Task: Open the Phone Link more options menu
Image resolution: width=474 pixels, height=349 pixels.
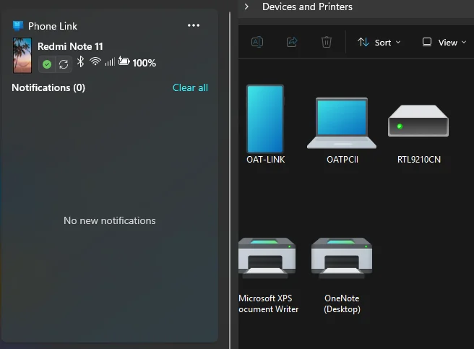Action: coord(194,25)
